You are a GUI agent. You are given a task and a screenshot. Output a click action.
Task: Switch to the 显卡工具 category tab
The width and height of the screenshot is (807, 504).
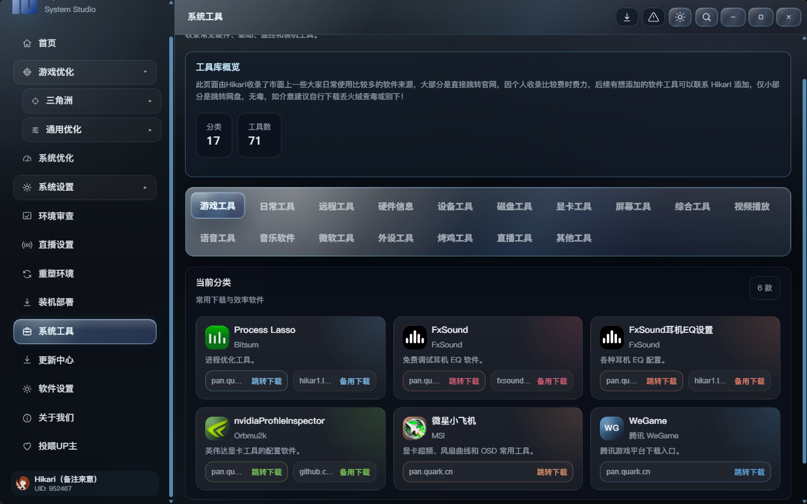click(573, 207)
